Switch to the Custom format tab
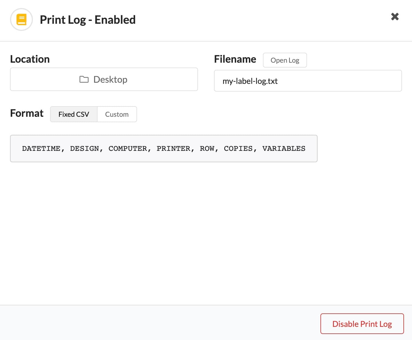The image size is (412, 340). pyautogui.click(x=117, y=114)
